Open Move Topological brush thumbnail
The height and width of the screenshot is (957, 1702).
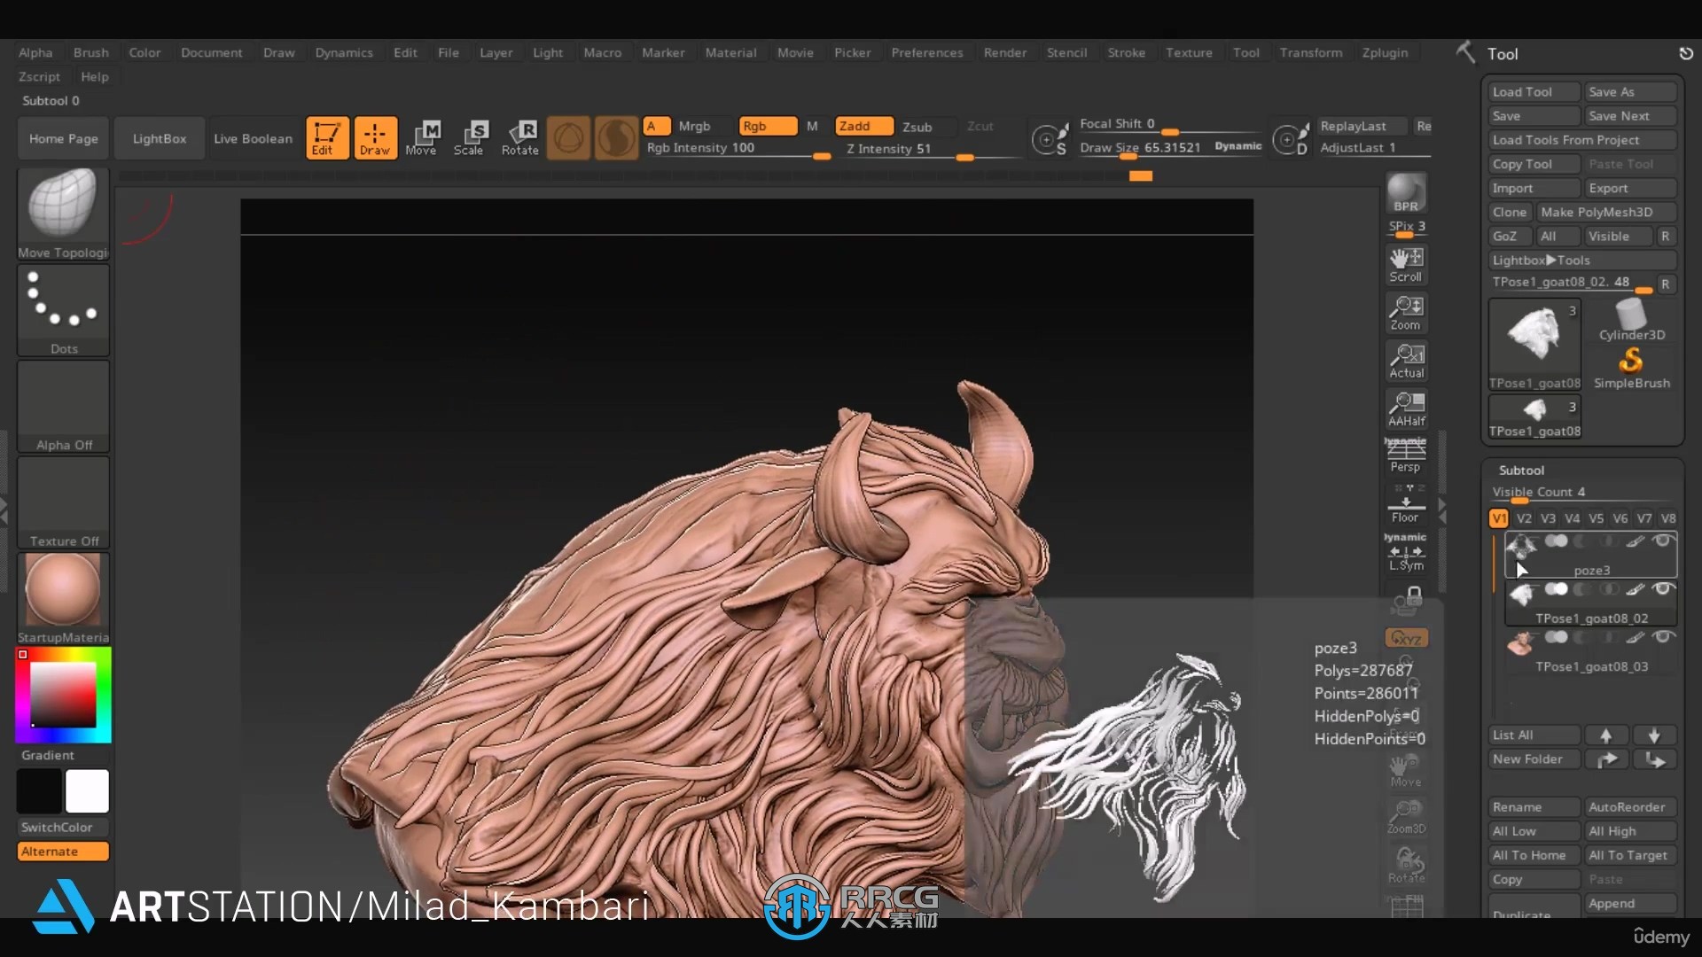click(63, 213)
